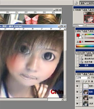Click the file browser icon near palette well

[x=76, y=3]
